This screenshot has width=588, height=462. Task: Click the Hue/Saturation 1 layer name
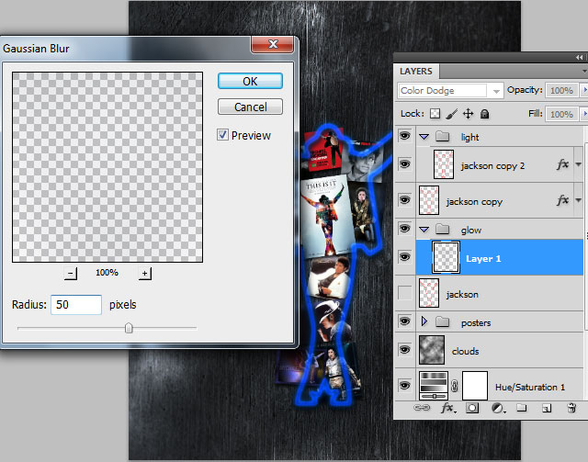click(x=530, y=387)
